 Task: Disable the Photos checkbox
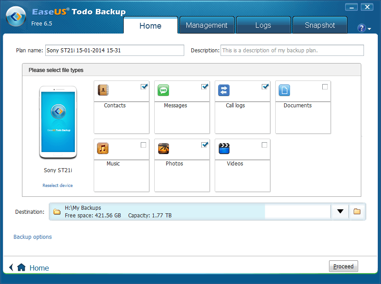coord(204,144)
